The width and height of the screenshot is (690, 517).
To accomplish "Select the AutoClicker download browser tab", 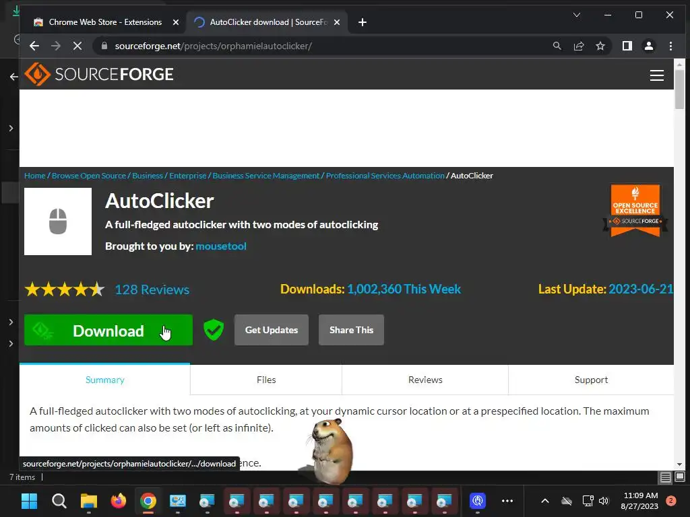I will pyautogui.click(x=268, y=22).
